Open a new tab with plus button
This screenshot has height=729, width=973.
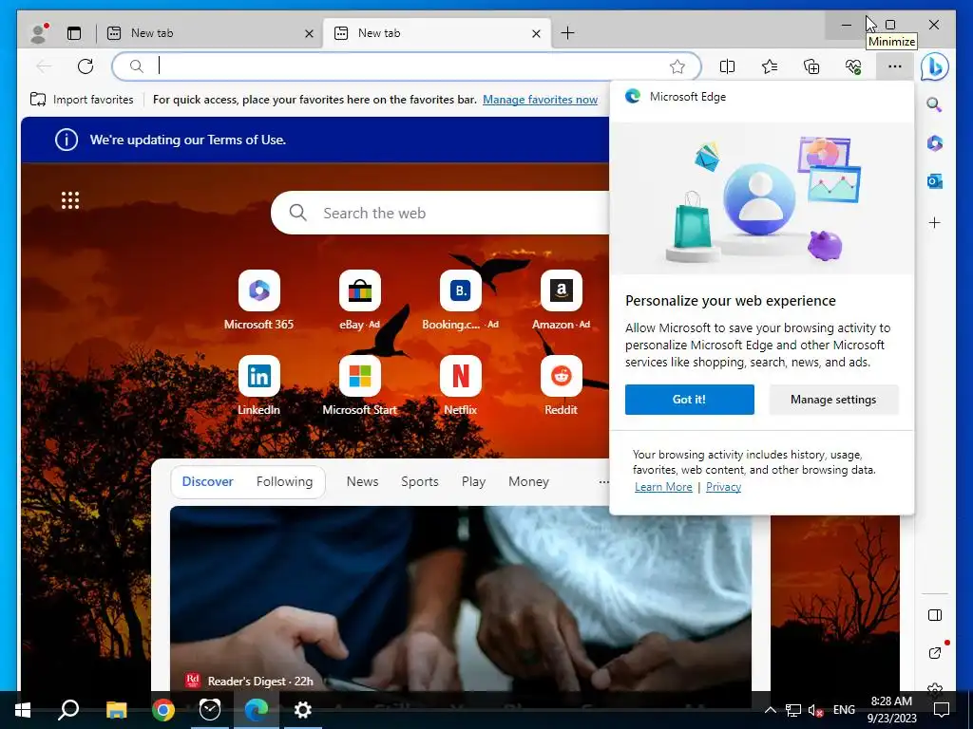(567, 33)
